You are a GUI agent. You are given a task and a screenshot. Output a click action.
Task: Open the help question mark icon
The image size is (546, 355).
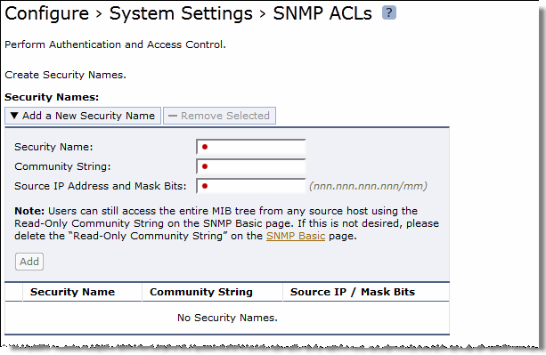coord(389,12)
